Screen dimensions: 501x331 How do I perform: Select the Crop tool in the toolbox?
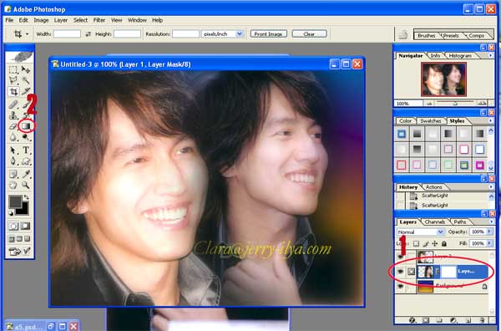(13, 91)
